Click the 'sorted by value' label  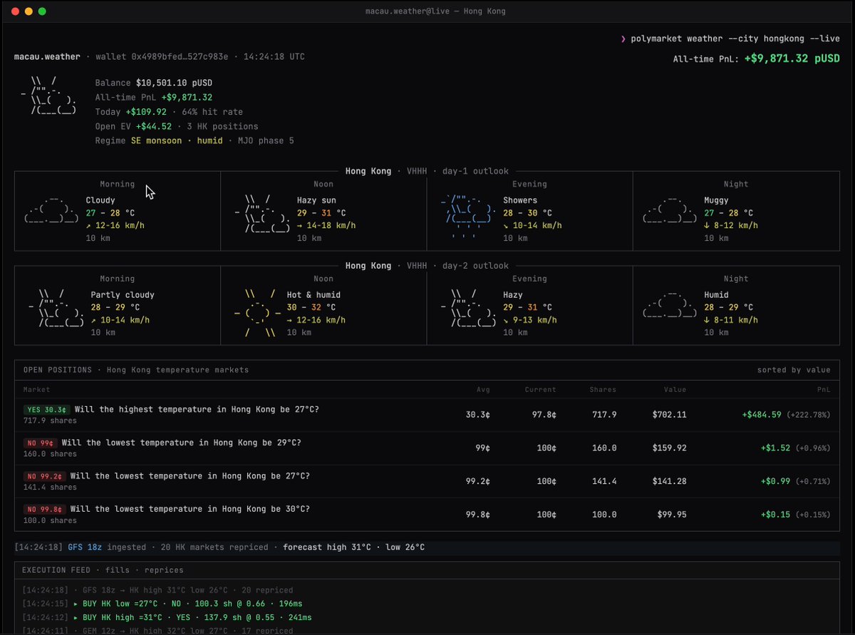(794, 370)
